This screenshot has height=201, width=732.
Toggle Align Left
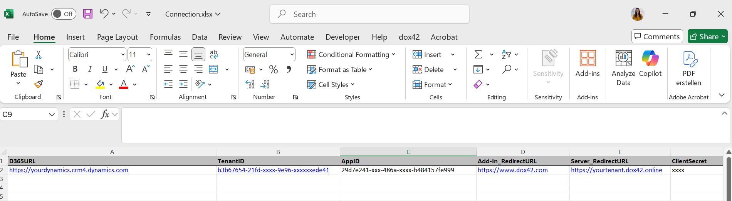click(x=168, y=69)
